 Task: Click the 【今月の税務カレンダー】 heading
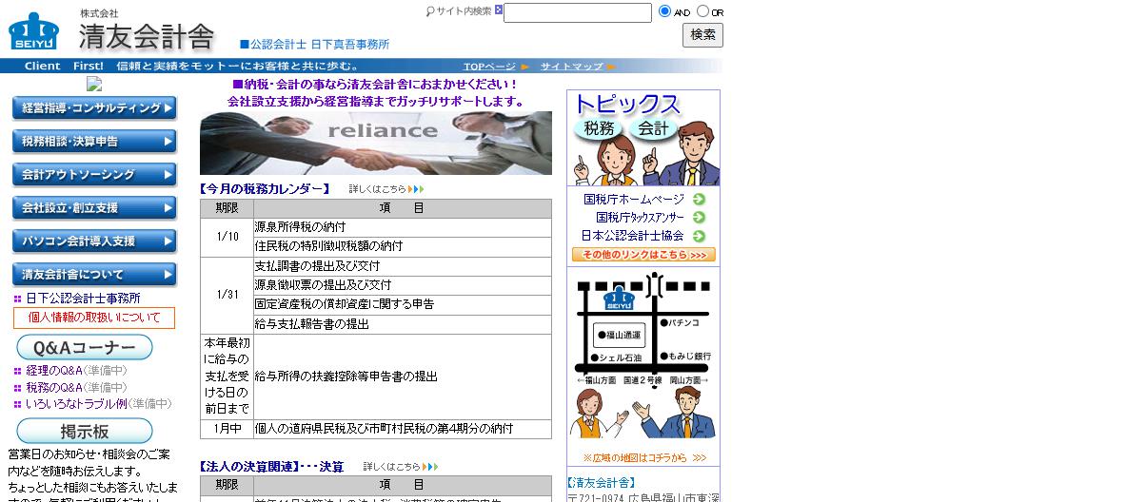click(x=265, y=189)
